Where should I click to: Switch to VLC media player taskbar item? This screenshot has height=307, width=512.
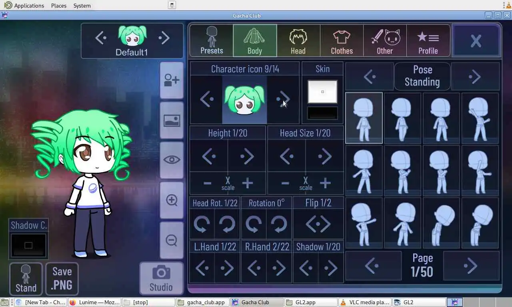click(x=365, y=302)
